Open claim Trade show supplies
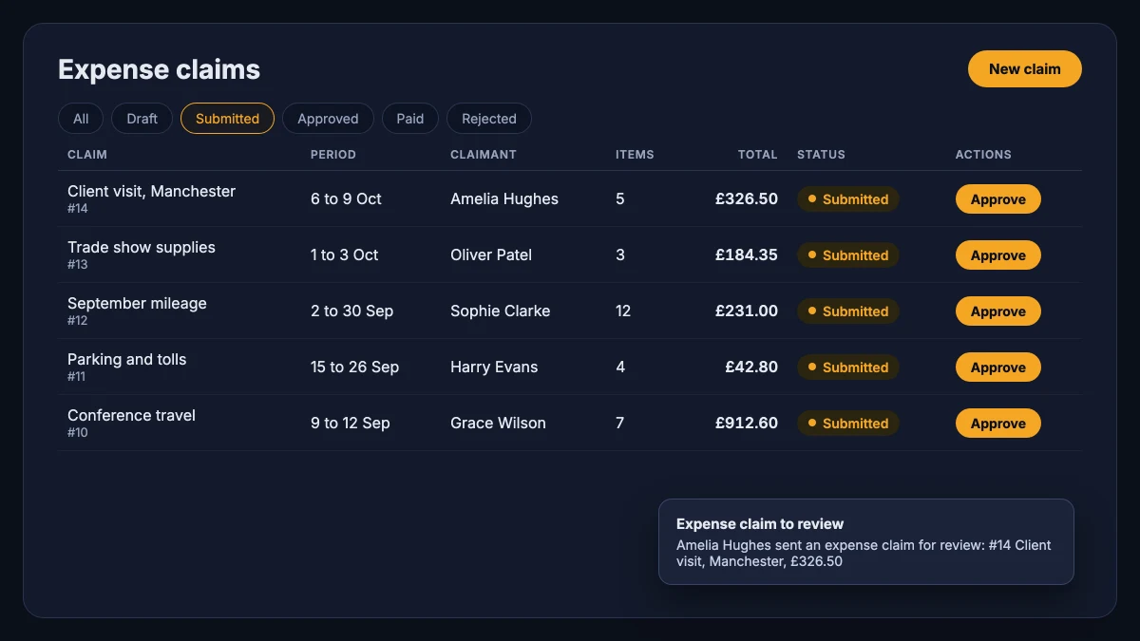Image resolution: width=1140 pixels, height=641 pixels. coord(142,247)
